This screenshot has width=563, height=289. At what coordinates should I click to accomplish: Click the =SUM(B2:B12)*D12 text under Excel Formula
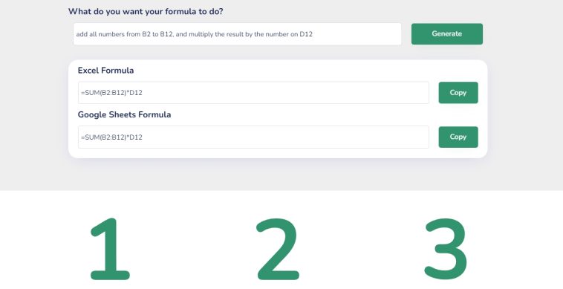111,93
